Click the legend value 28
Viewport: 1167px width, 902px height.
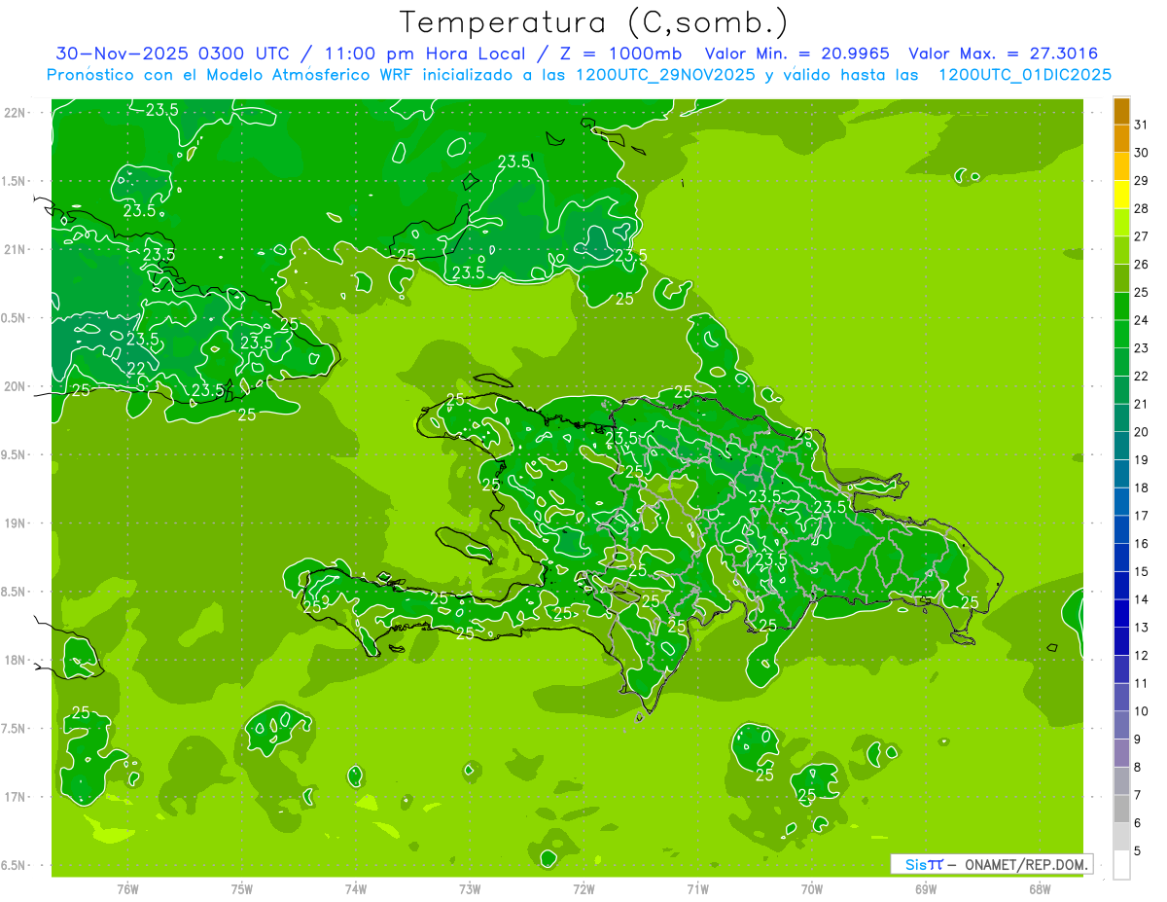[x=1142, y=208]
